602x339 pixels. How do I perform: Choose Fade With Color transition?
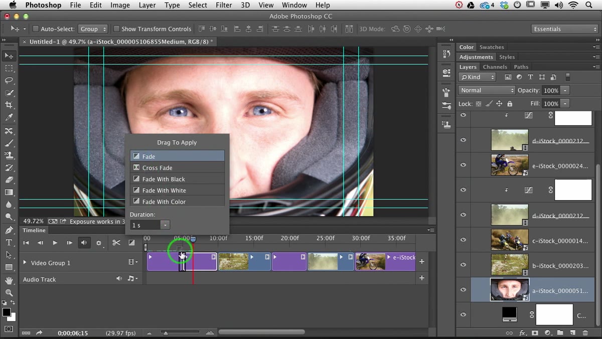[x=177, y=202]
